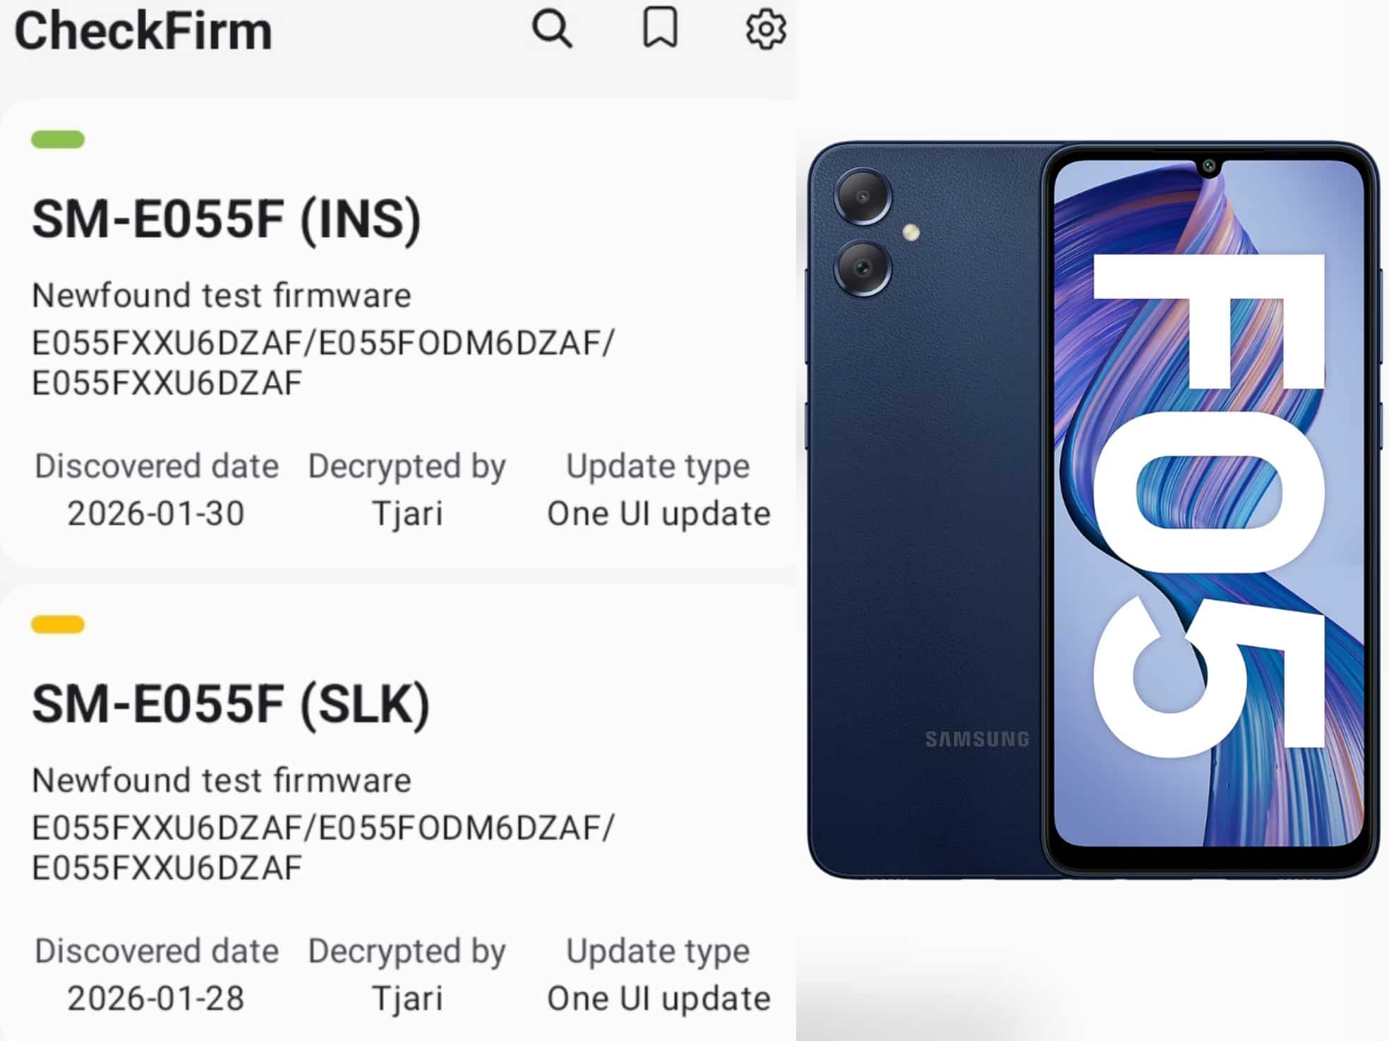
Task: Click One UI update in INS card
Action: [659, 513]
